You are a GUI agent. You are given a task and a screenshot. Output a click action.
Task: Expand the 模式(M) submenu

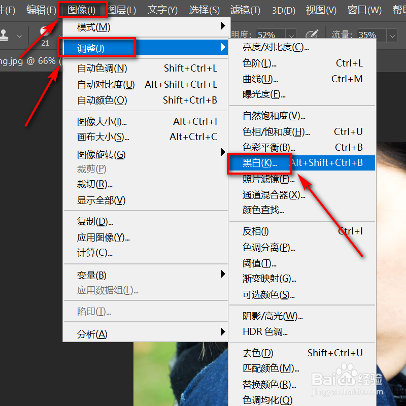(146, 27)
